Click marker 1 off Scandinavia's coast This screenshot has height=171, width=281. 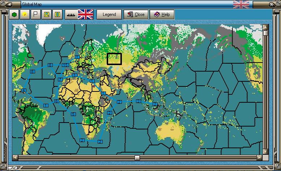77,57
